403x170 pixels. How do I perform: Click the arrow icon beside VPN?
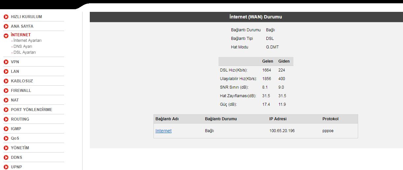click(x=6, y=62)
